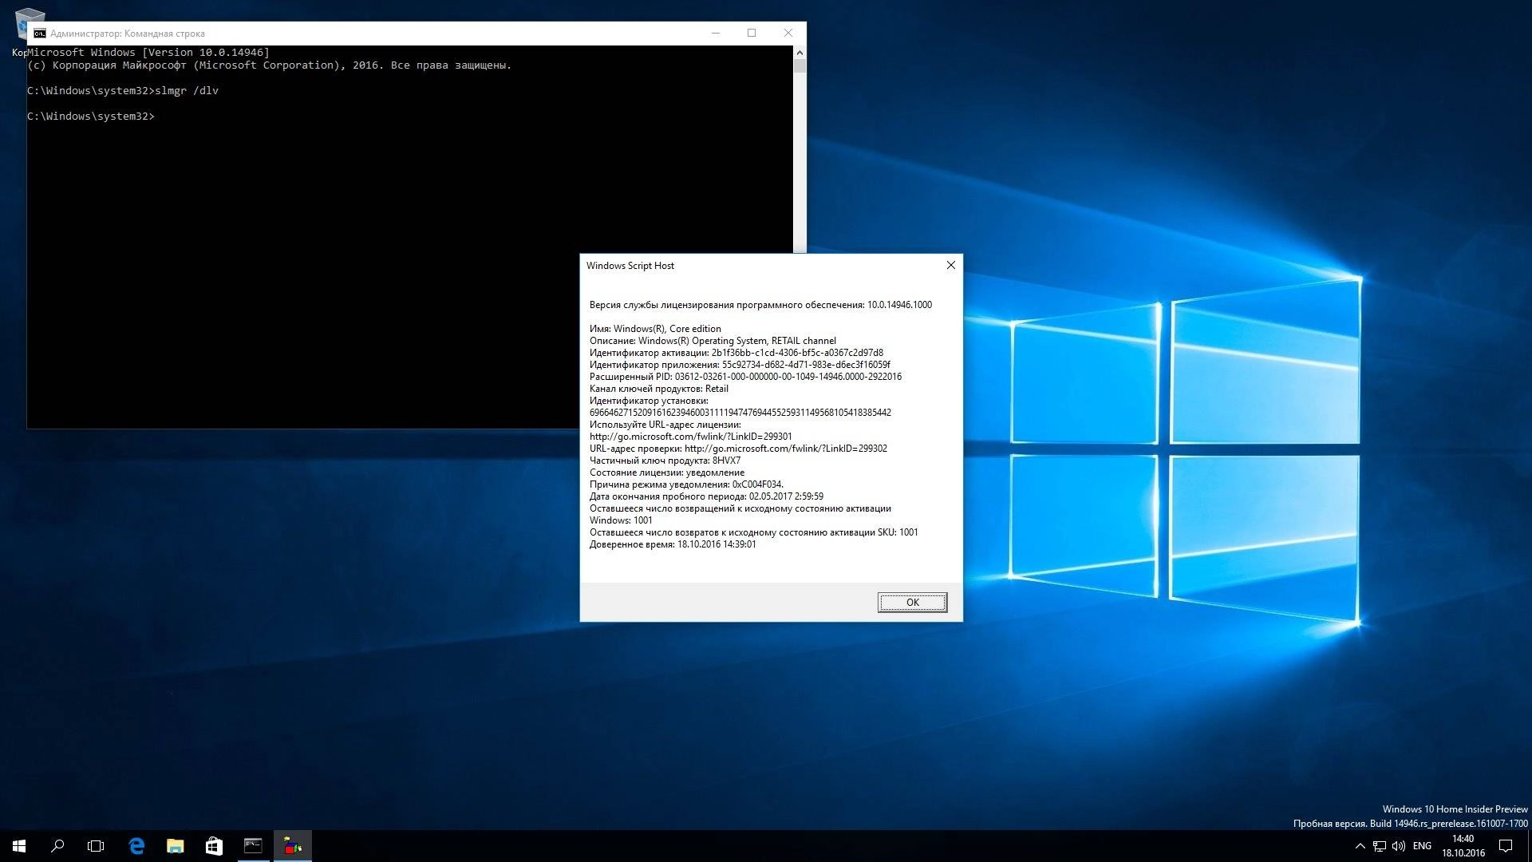Open Task View
Image resolution: width=1532 pixels, height=862 pixels.
96,846
